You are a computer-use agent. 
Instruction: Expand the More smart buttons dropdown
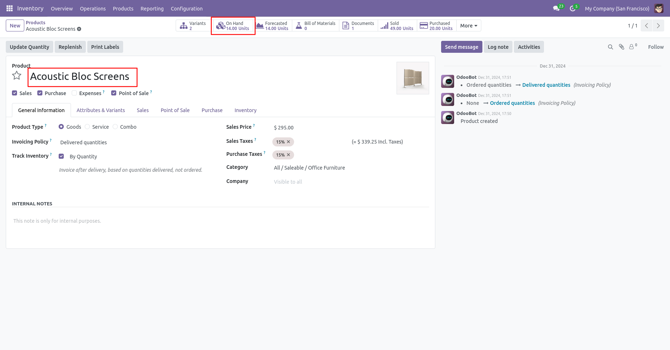[x=469, y=26]
